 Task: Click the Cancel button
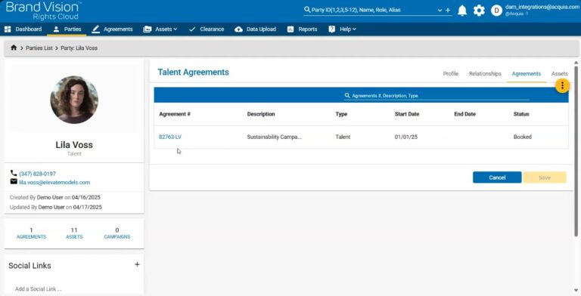click(497, 177)
